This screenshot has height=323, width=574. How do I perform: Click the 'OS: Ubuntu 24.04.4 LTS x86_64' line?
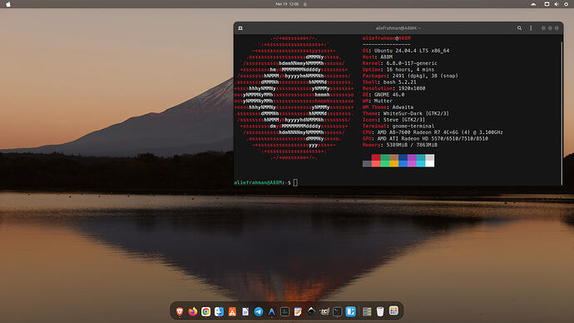(x=406, y=51)
